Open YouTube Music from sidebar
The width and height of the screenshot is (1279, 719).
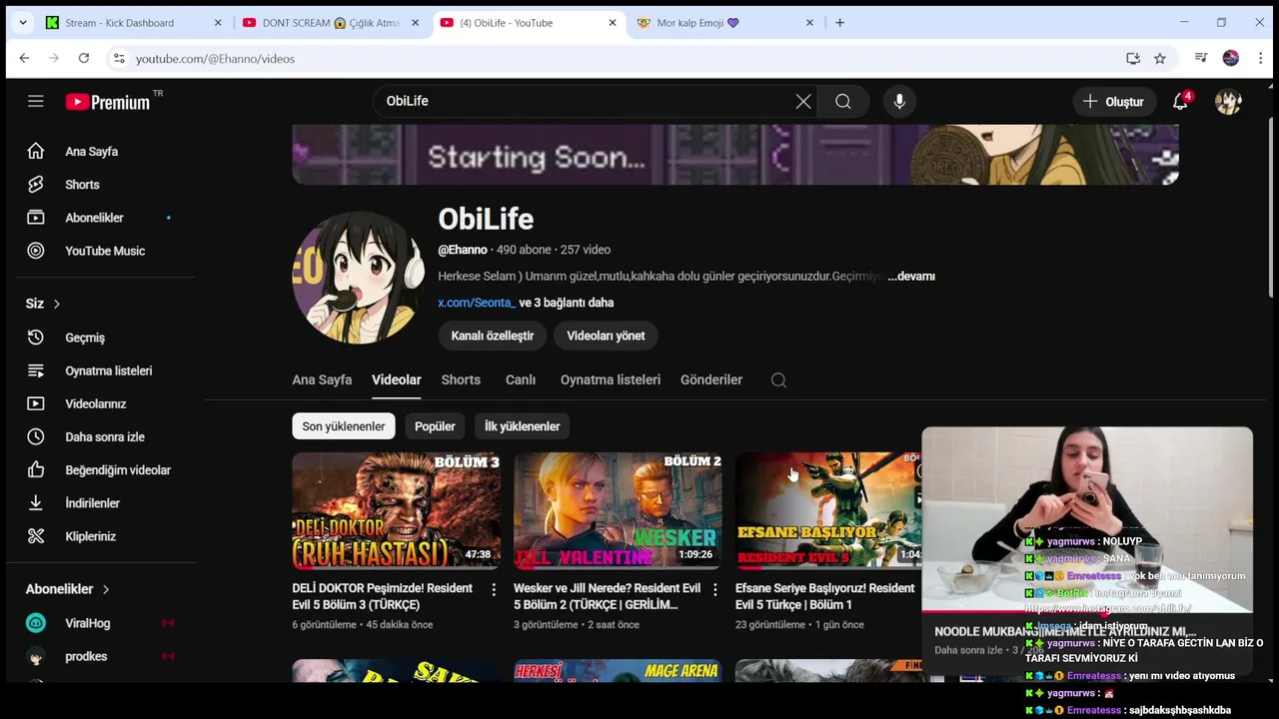(104, 251)
